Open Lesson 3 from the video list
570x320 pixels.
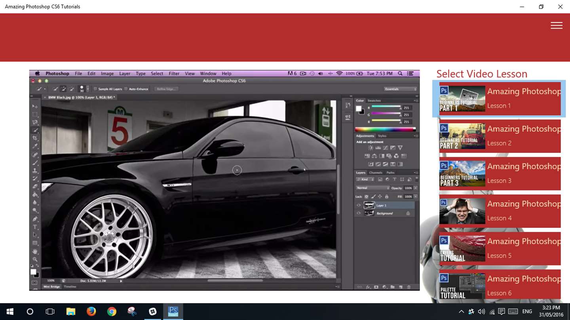point(500,173)
